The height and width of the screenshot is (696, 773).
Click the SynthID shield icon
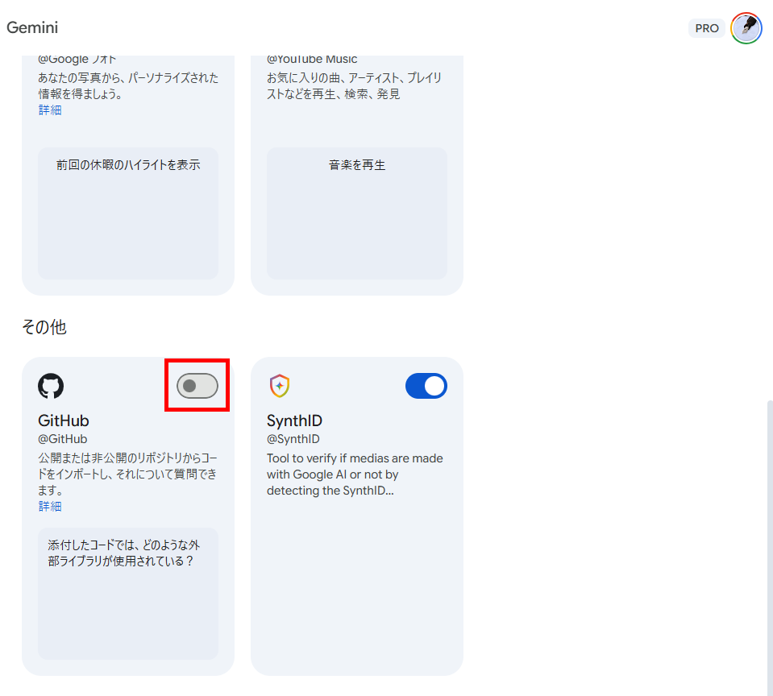[280, 386]
